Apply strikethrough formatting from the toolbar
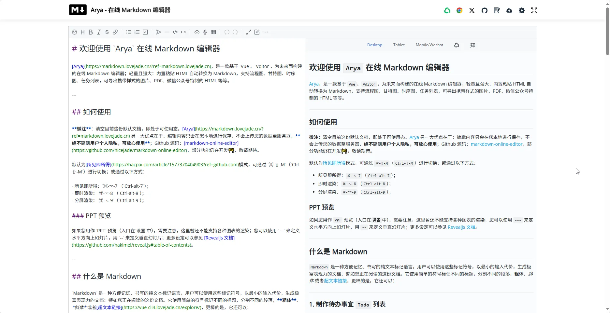This screenshot has width=610, height=313. tap(107, 32)
